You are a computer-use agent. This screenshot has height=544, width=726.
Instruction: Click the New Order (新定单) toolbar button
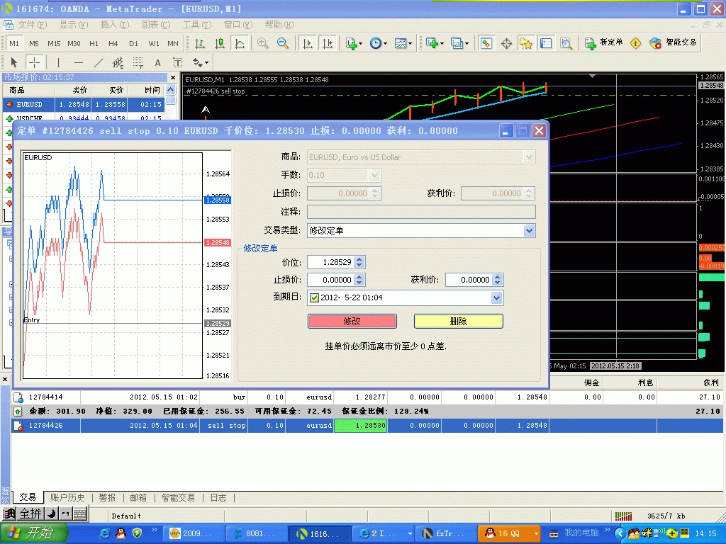pyautogui.click(x=604, y=43)
